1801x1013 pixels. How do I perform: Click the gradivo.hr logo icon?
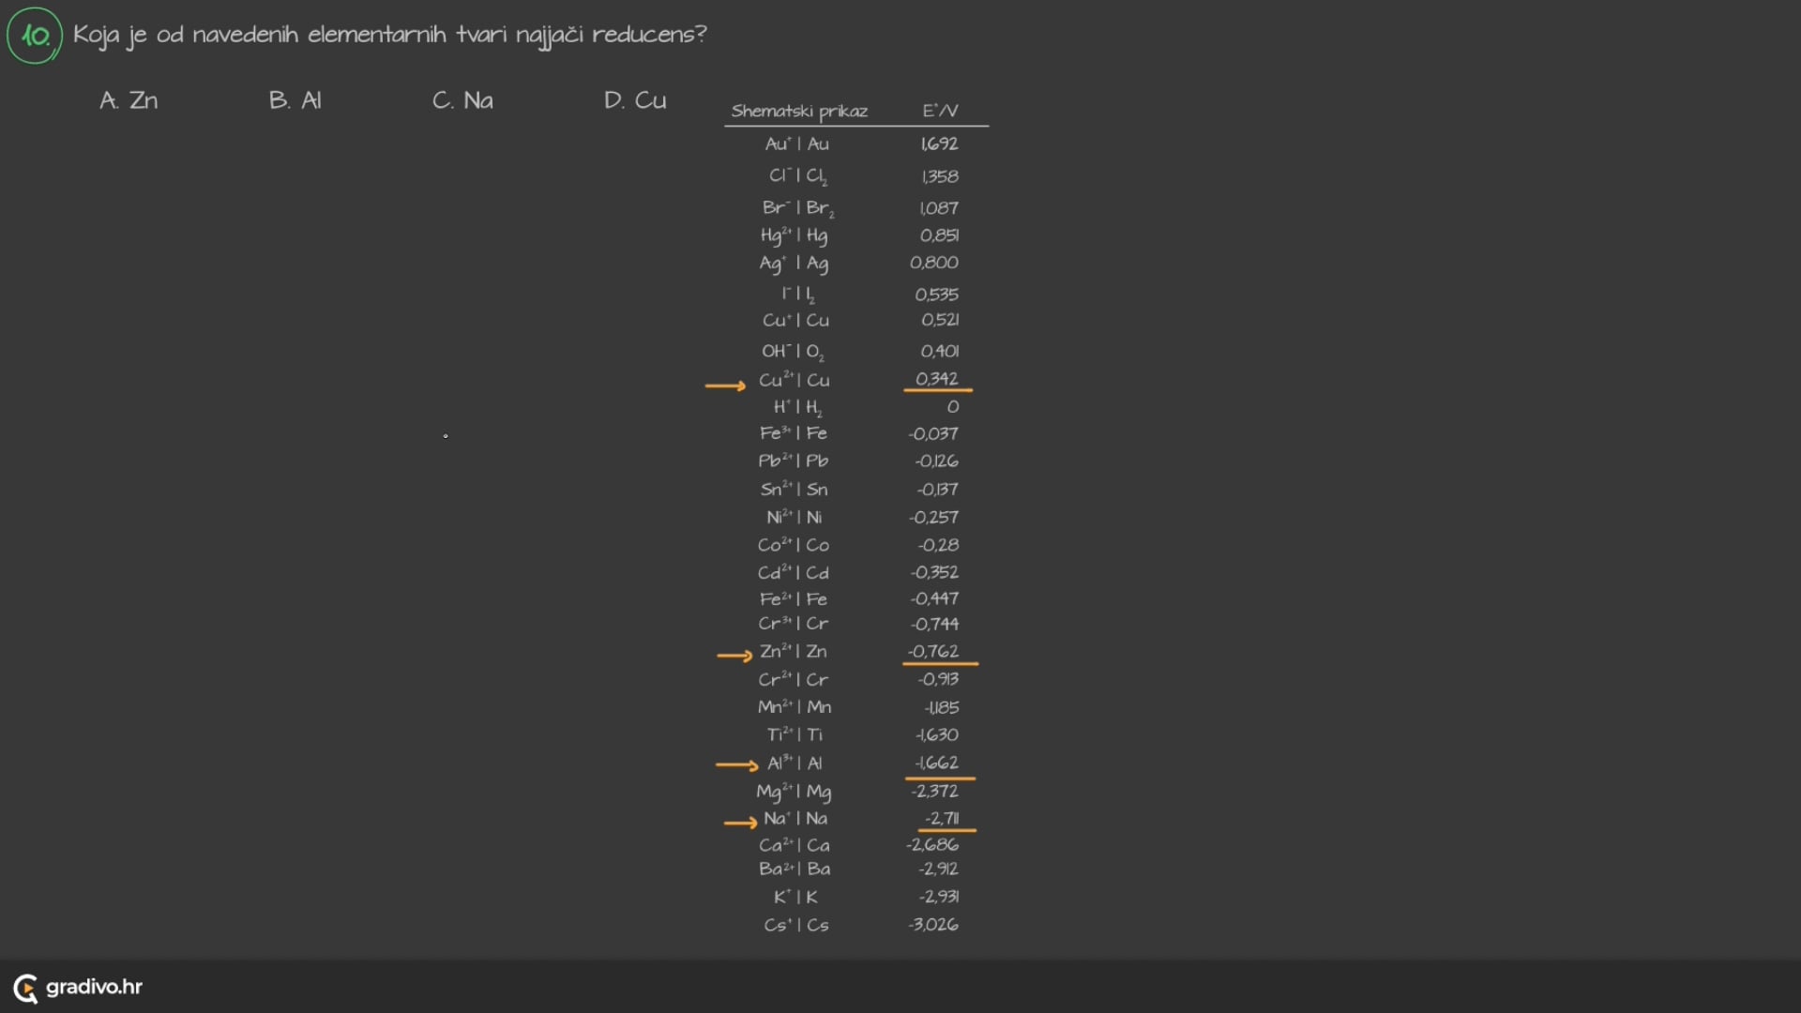25,988
